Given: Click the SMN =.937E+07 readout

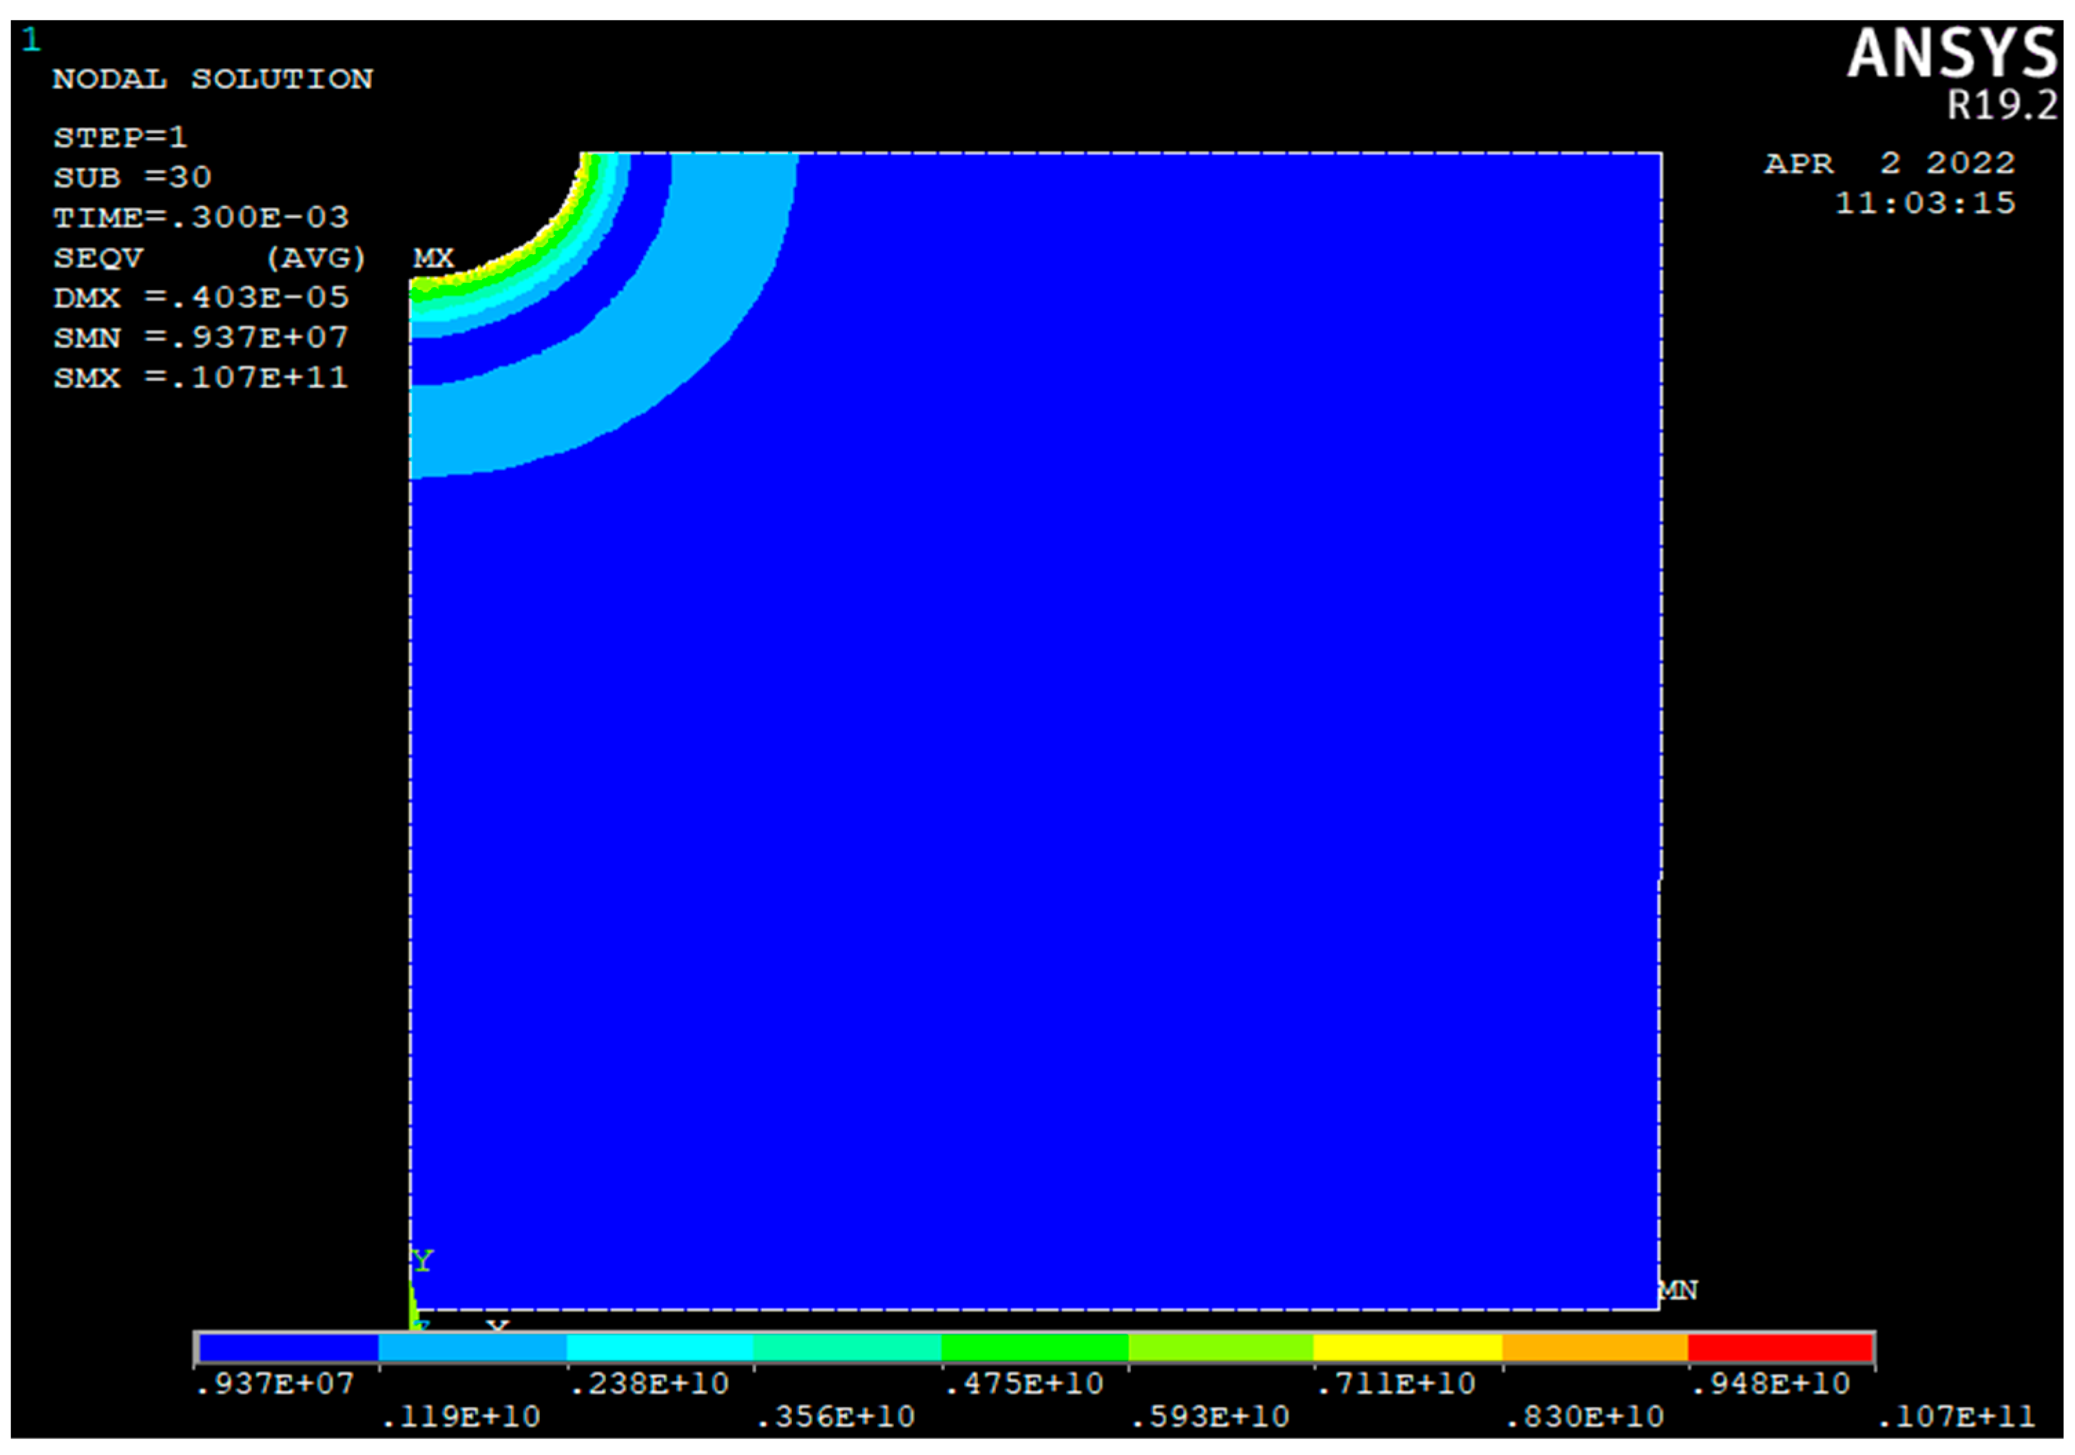Looking at the screenshot, I should click(200, 337).
